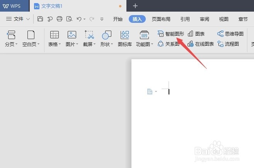Viewport: 254px width, 168px height.
Task: Insert a 在线图表 online chart
Action: 201,44
